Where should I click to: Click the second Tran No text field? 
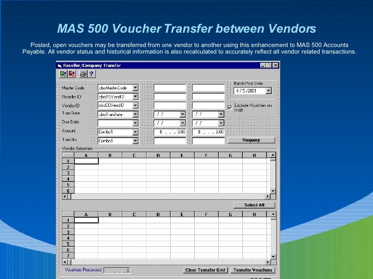pyautogui.click(x=209, y=141)
